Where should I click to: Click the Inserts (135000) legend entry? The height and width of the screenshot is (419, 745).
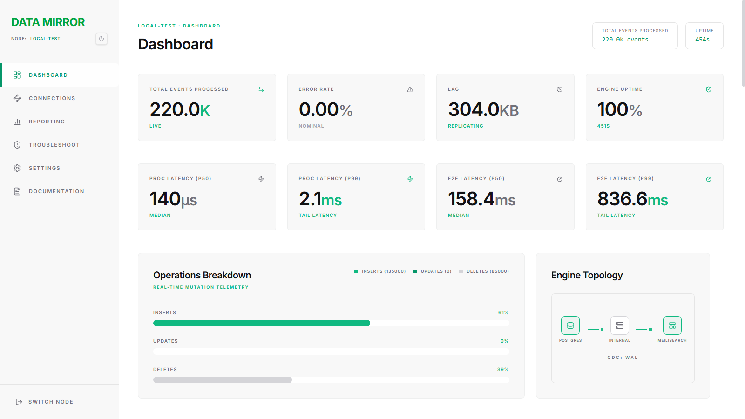click(380, 271)
